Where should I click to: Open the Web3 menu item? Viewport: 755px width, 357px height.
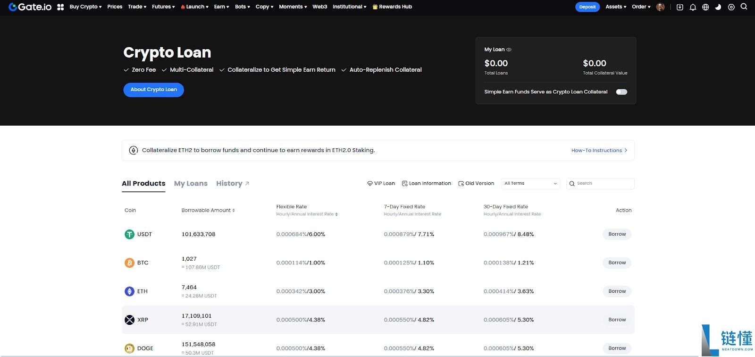point(319,7)
